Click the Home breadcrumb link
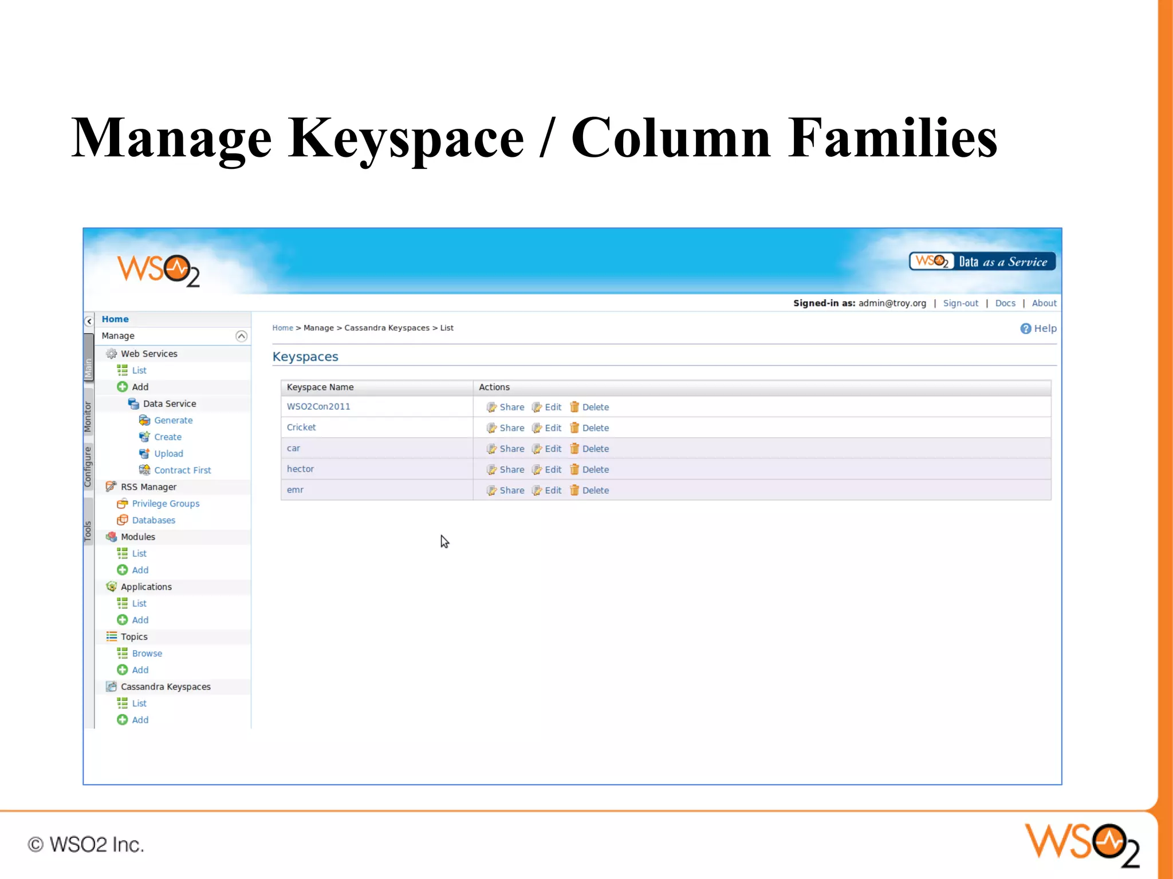The image size is (1173, 879). click(x=282, y=328)
